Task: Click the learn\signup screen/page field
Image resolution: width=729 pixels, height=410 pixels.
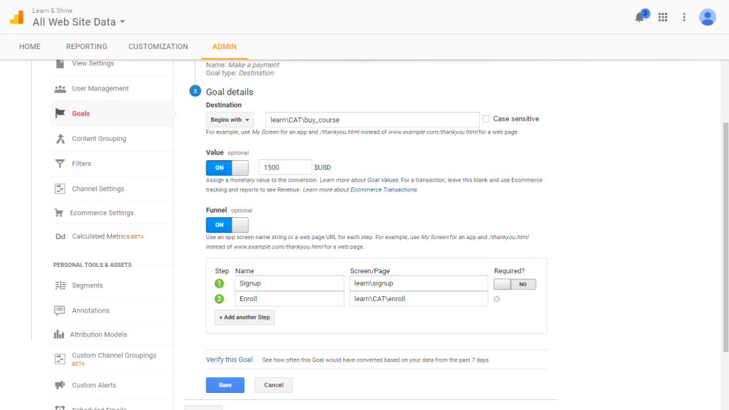Action: [x=419, y=283]
